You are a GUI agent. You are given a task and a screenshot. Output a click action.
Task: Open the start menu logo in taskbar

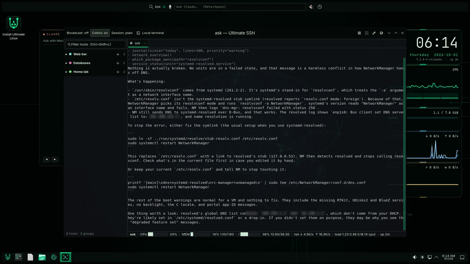pyautogui.click(x=8, y=257)
